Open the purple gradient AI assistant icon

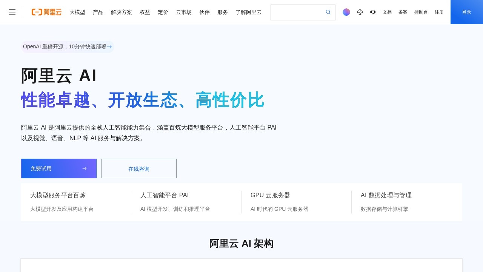pyautogui.click(x=346, y=12)
